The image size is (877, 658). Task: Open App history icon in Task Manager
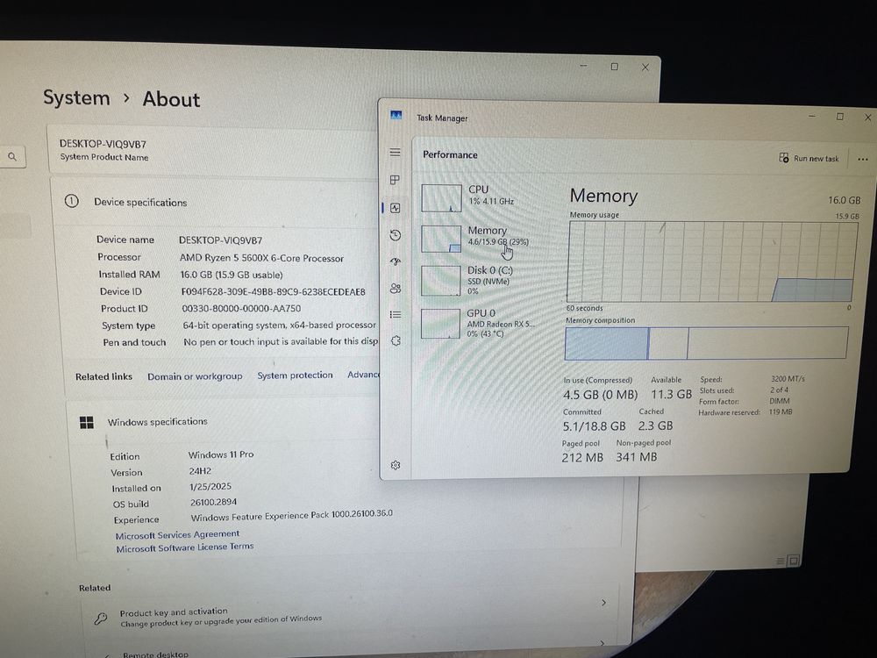click(396, 235)
